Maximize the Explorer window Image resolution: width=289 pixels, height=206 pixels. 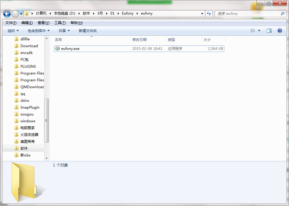[269, 3]
